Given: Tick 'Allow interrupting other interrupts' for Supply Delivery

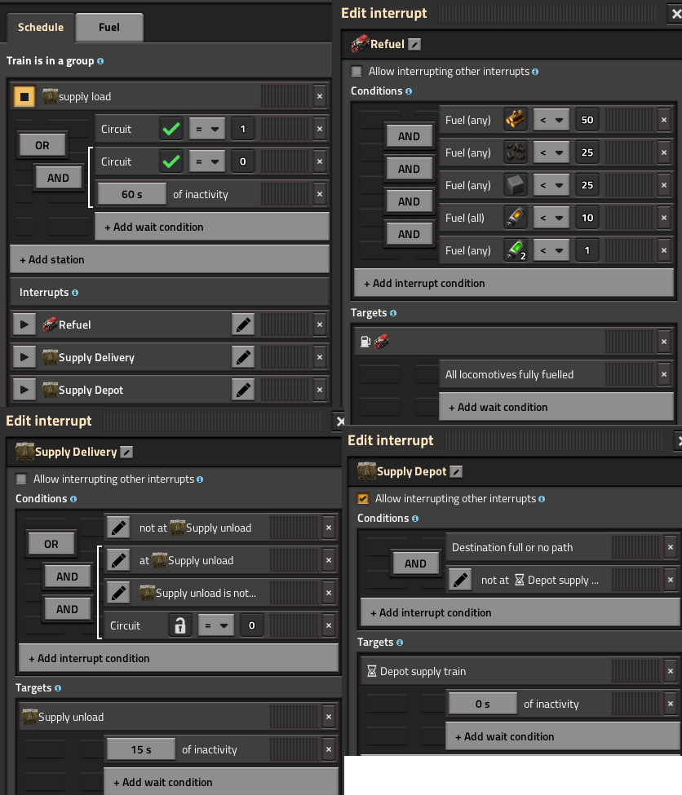Looking at the screenshot, I should [21, 479].
